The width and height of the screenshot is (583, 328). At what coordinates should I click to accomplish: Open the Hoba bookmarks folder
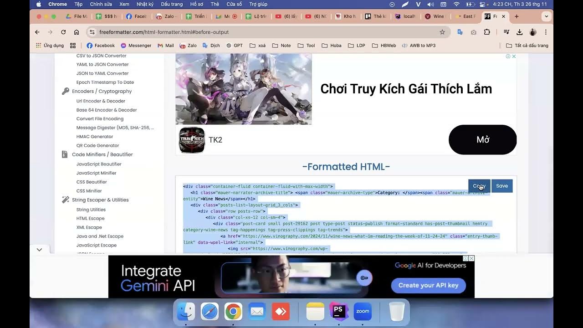pyautogui.click(x=331, y=46)
